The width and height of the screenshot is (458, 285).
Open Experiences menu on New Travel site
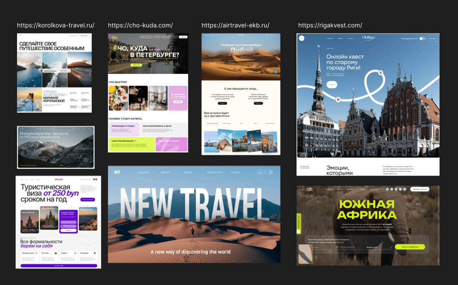[215, 172]
